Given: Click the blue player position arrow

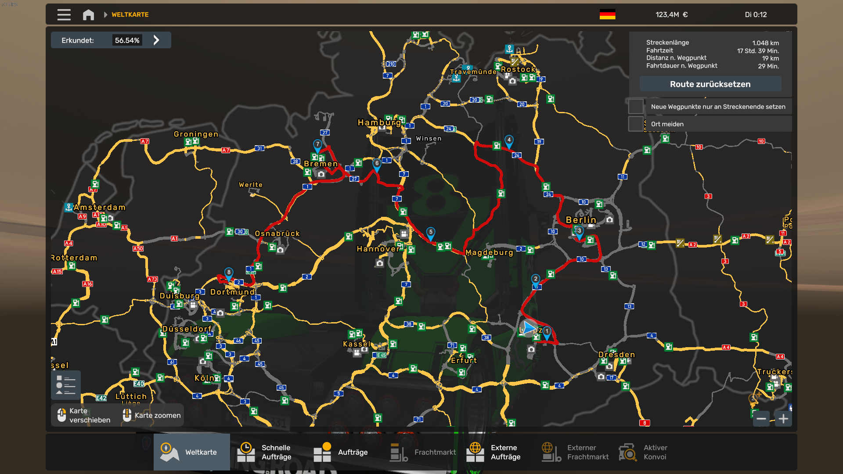Looking at the screenshot, I should click(x=529, y=328).
